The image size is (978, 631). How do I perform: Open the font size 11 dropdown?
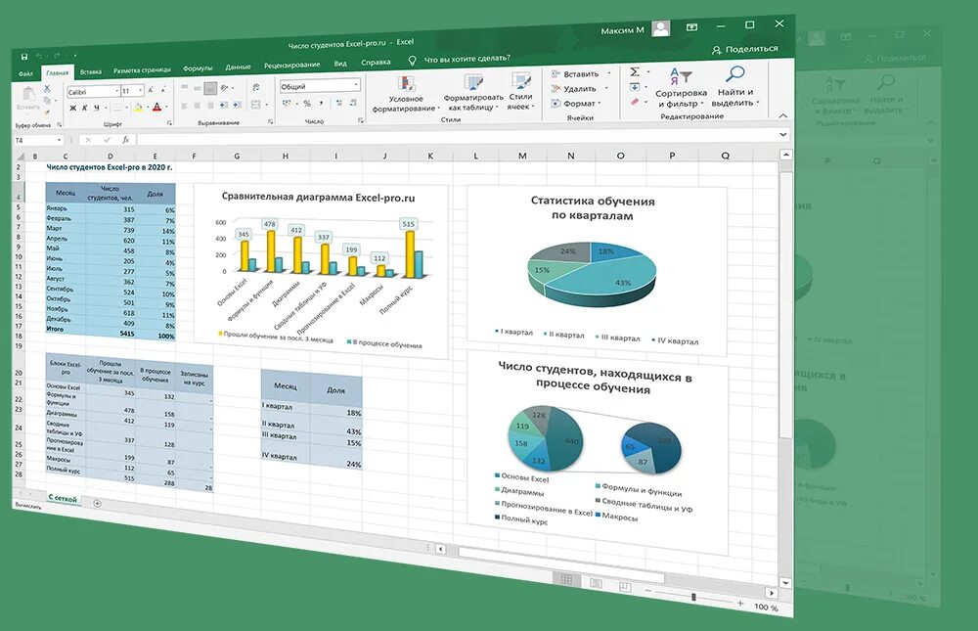[141, 91]
